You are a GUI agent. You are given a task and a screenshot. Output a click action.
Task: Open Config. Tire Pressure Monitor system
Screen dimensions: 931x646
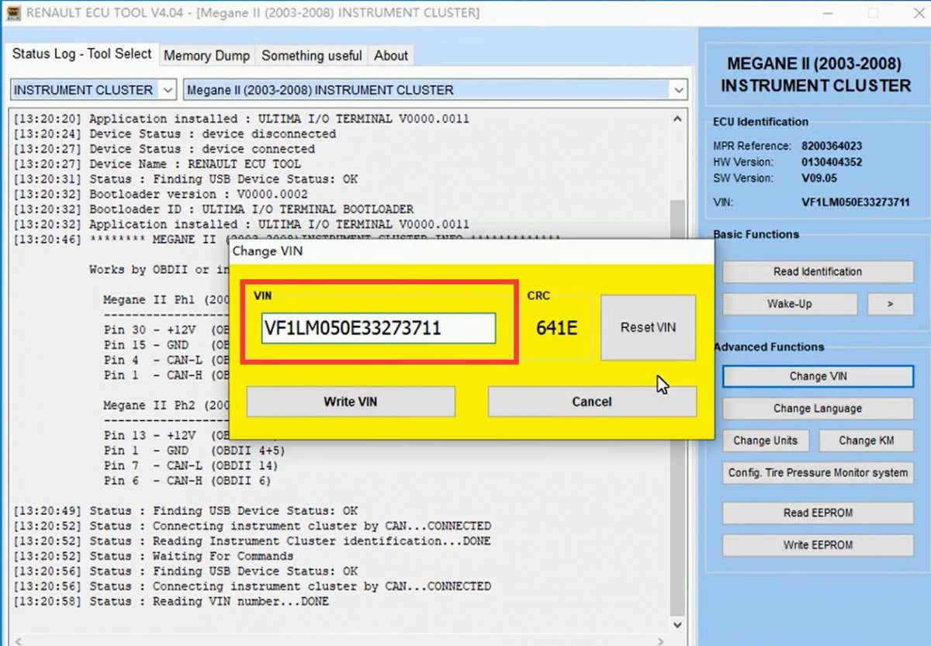pos(817,472)
